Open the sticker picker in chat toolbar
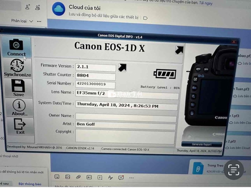 tap(57, 176)
